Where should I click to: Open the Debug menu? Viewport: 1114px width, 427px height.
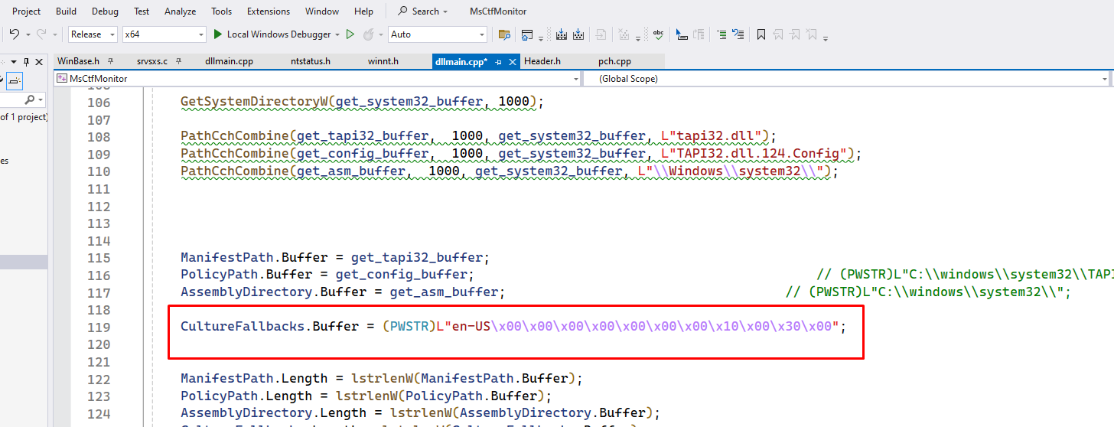(x=106, y=11)
